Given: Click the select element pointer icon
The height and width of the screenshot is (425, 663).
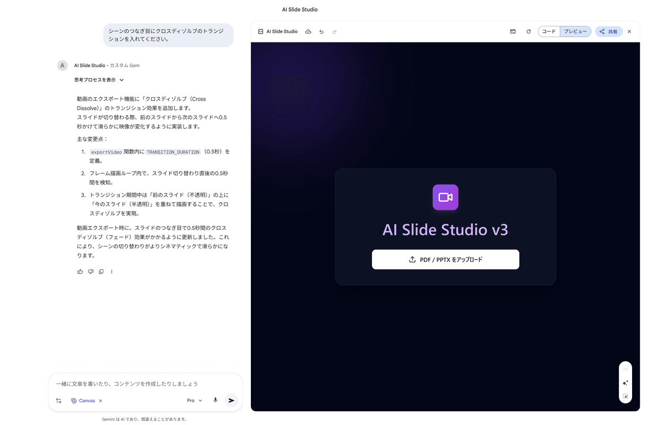Looking at the screenshot, I should click(x=625, y=396).
